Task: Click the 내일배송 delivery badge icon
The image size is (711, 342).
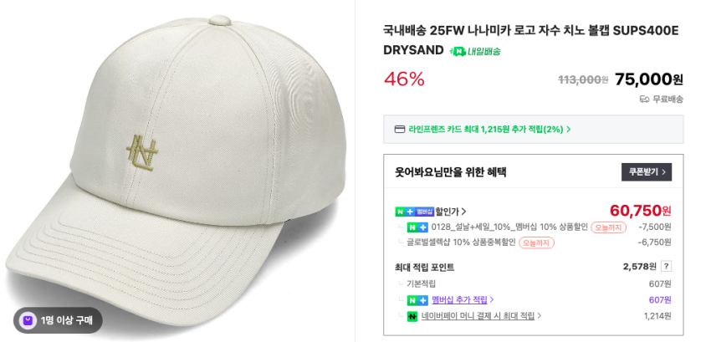Action: point(458,51)
